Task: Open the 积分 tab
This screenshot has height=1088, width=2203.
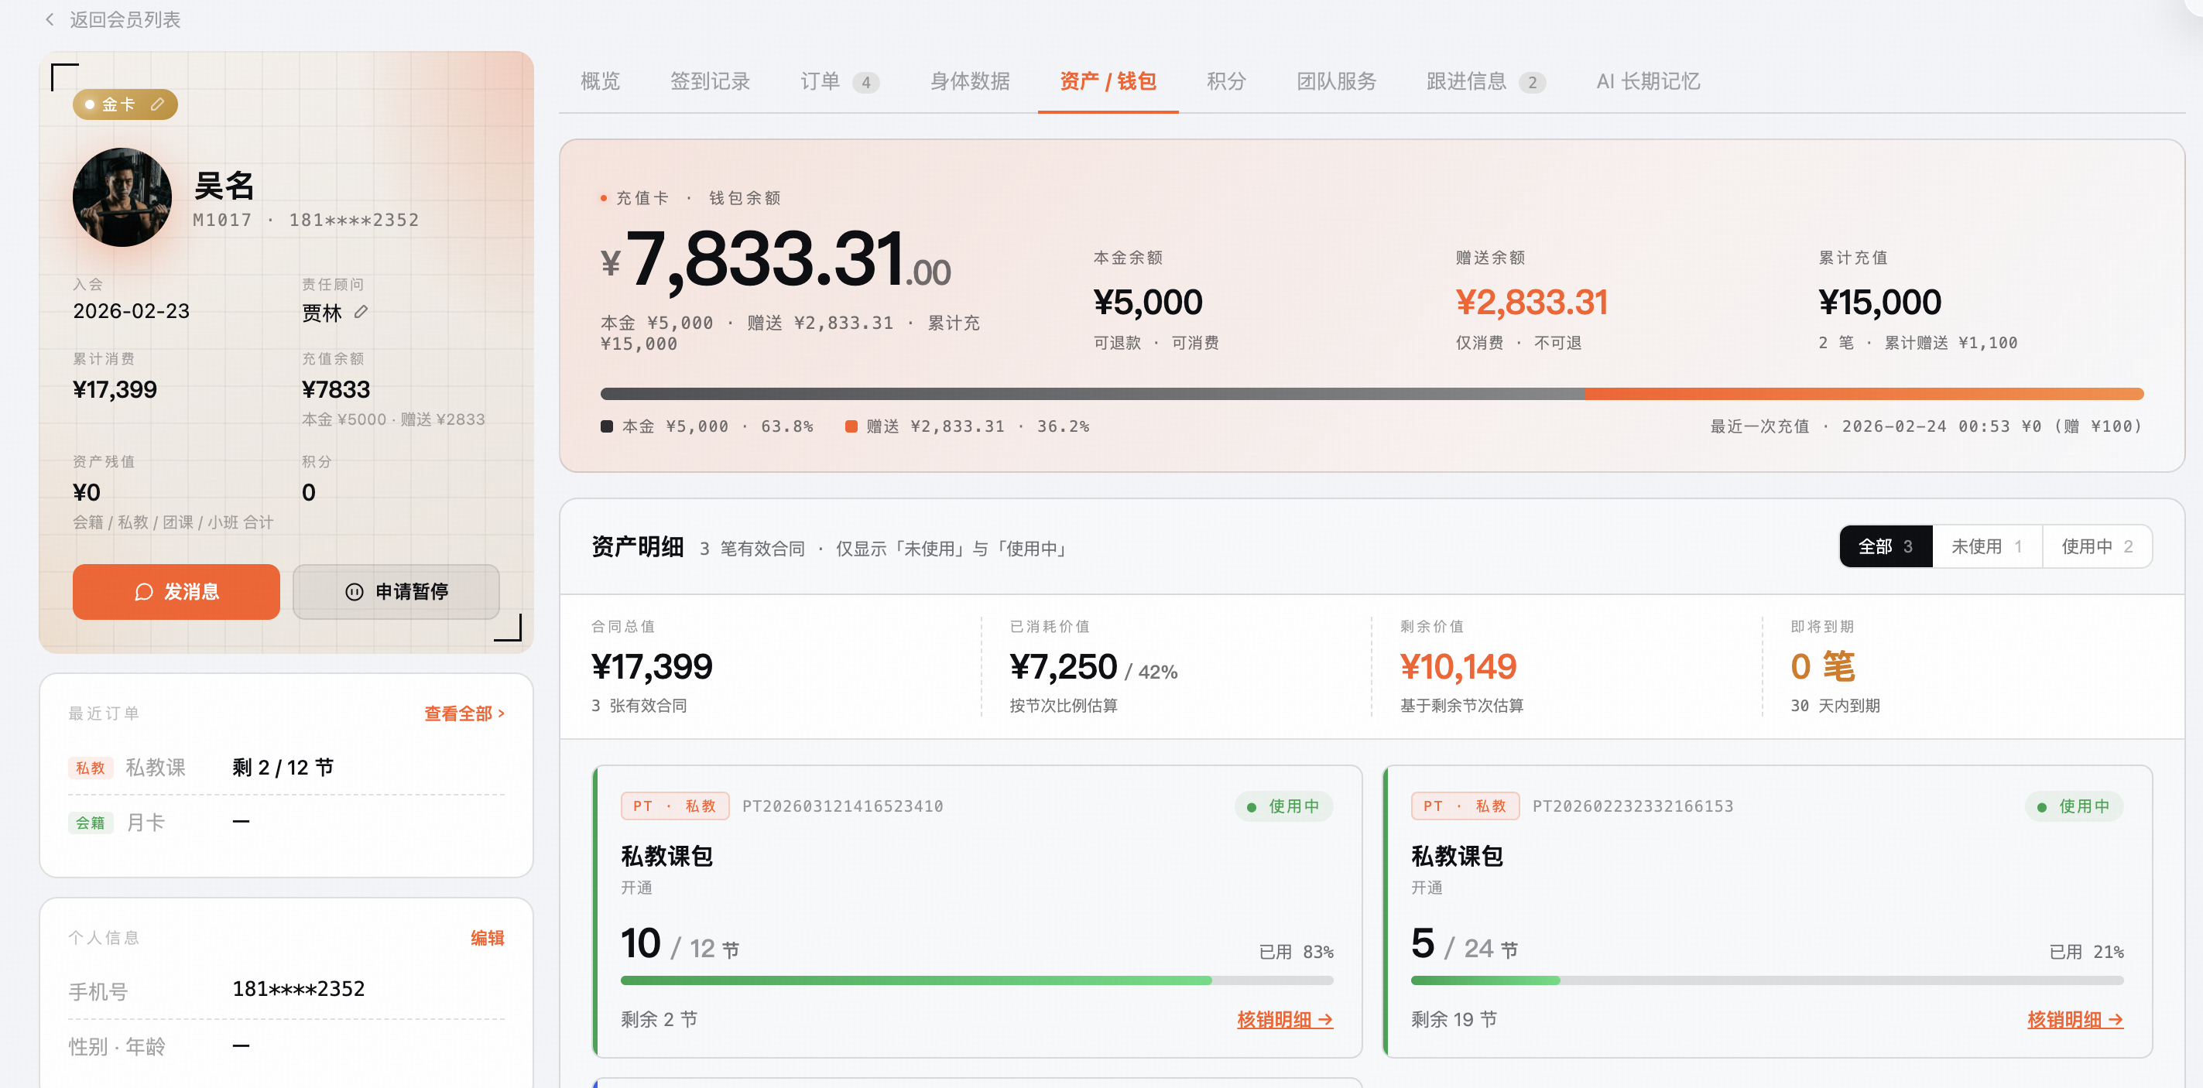Action: pos(1226,81)
